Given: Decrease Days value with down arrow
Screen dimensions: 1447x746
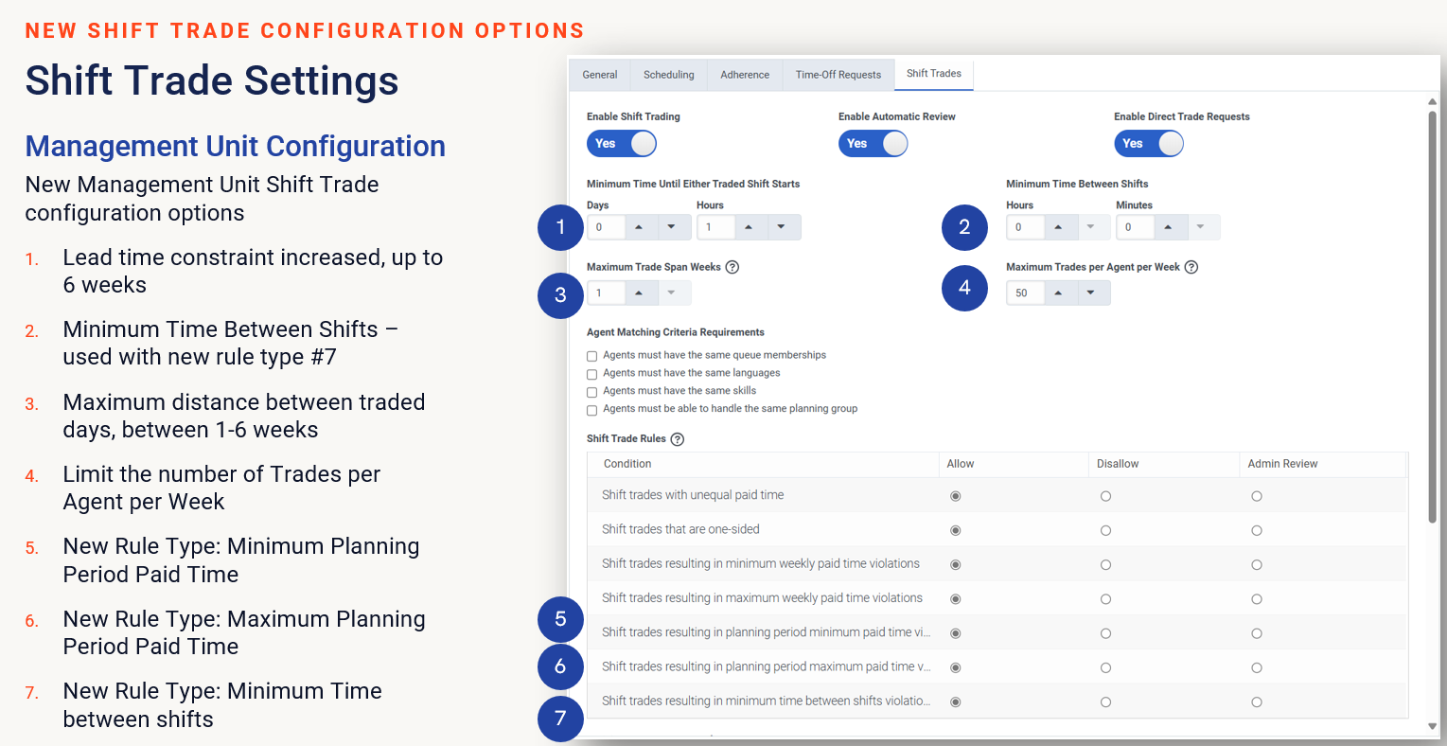Looking at the screenshot, I should tap(672, 227).
